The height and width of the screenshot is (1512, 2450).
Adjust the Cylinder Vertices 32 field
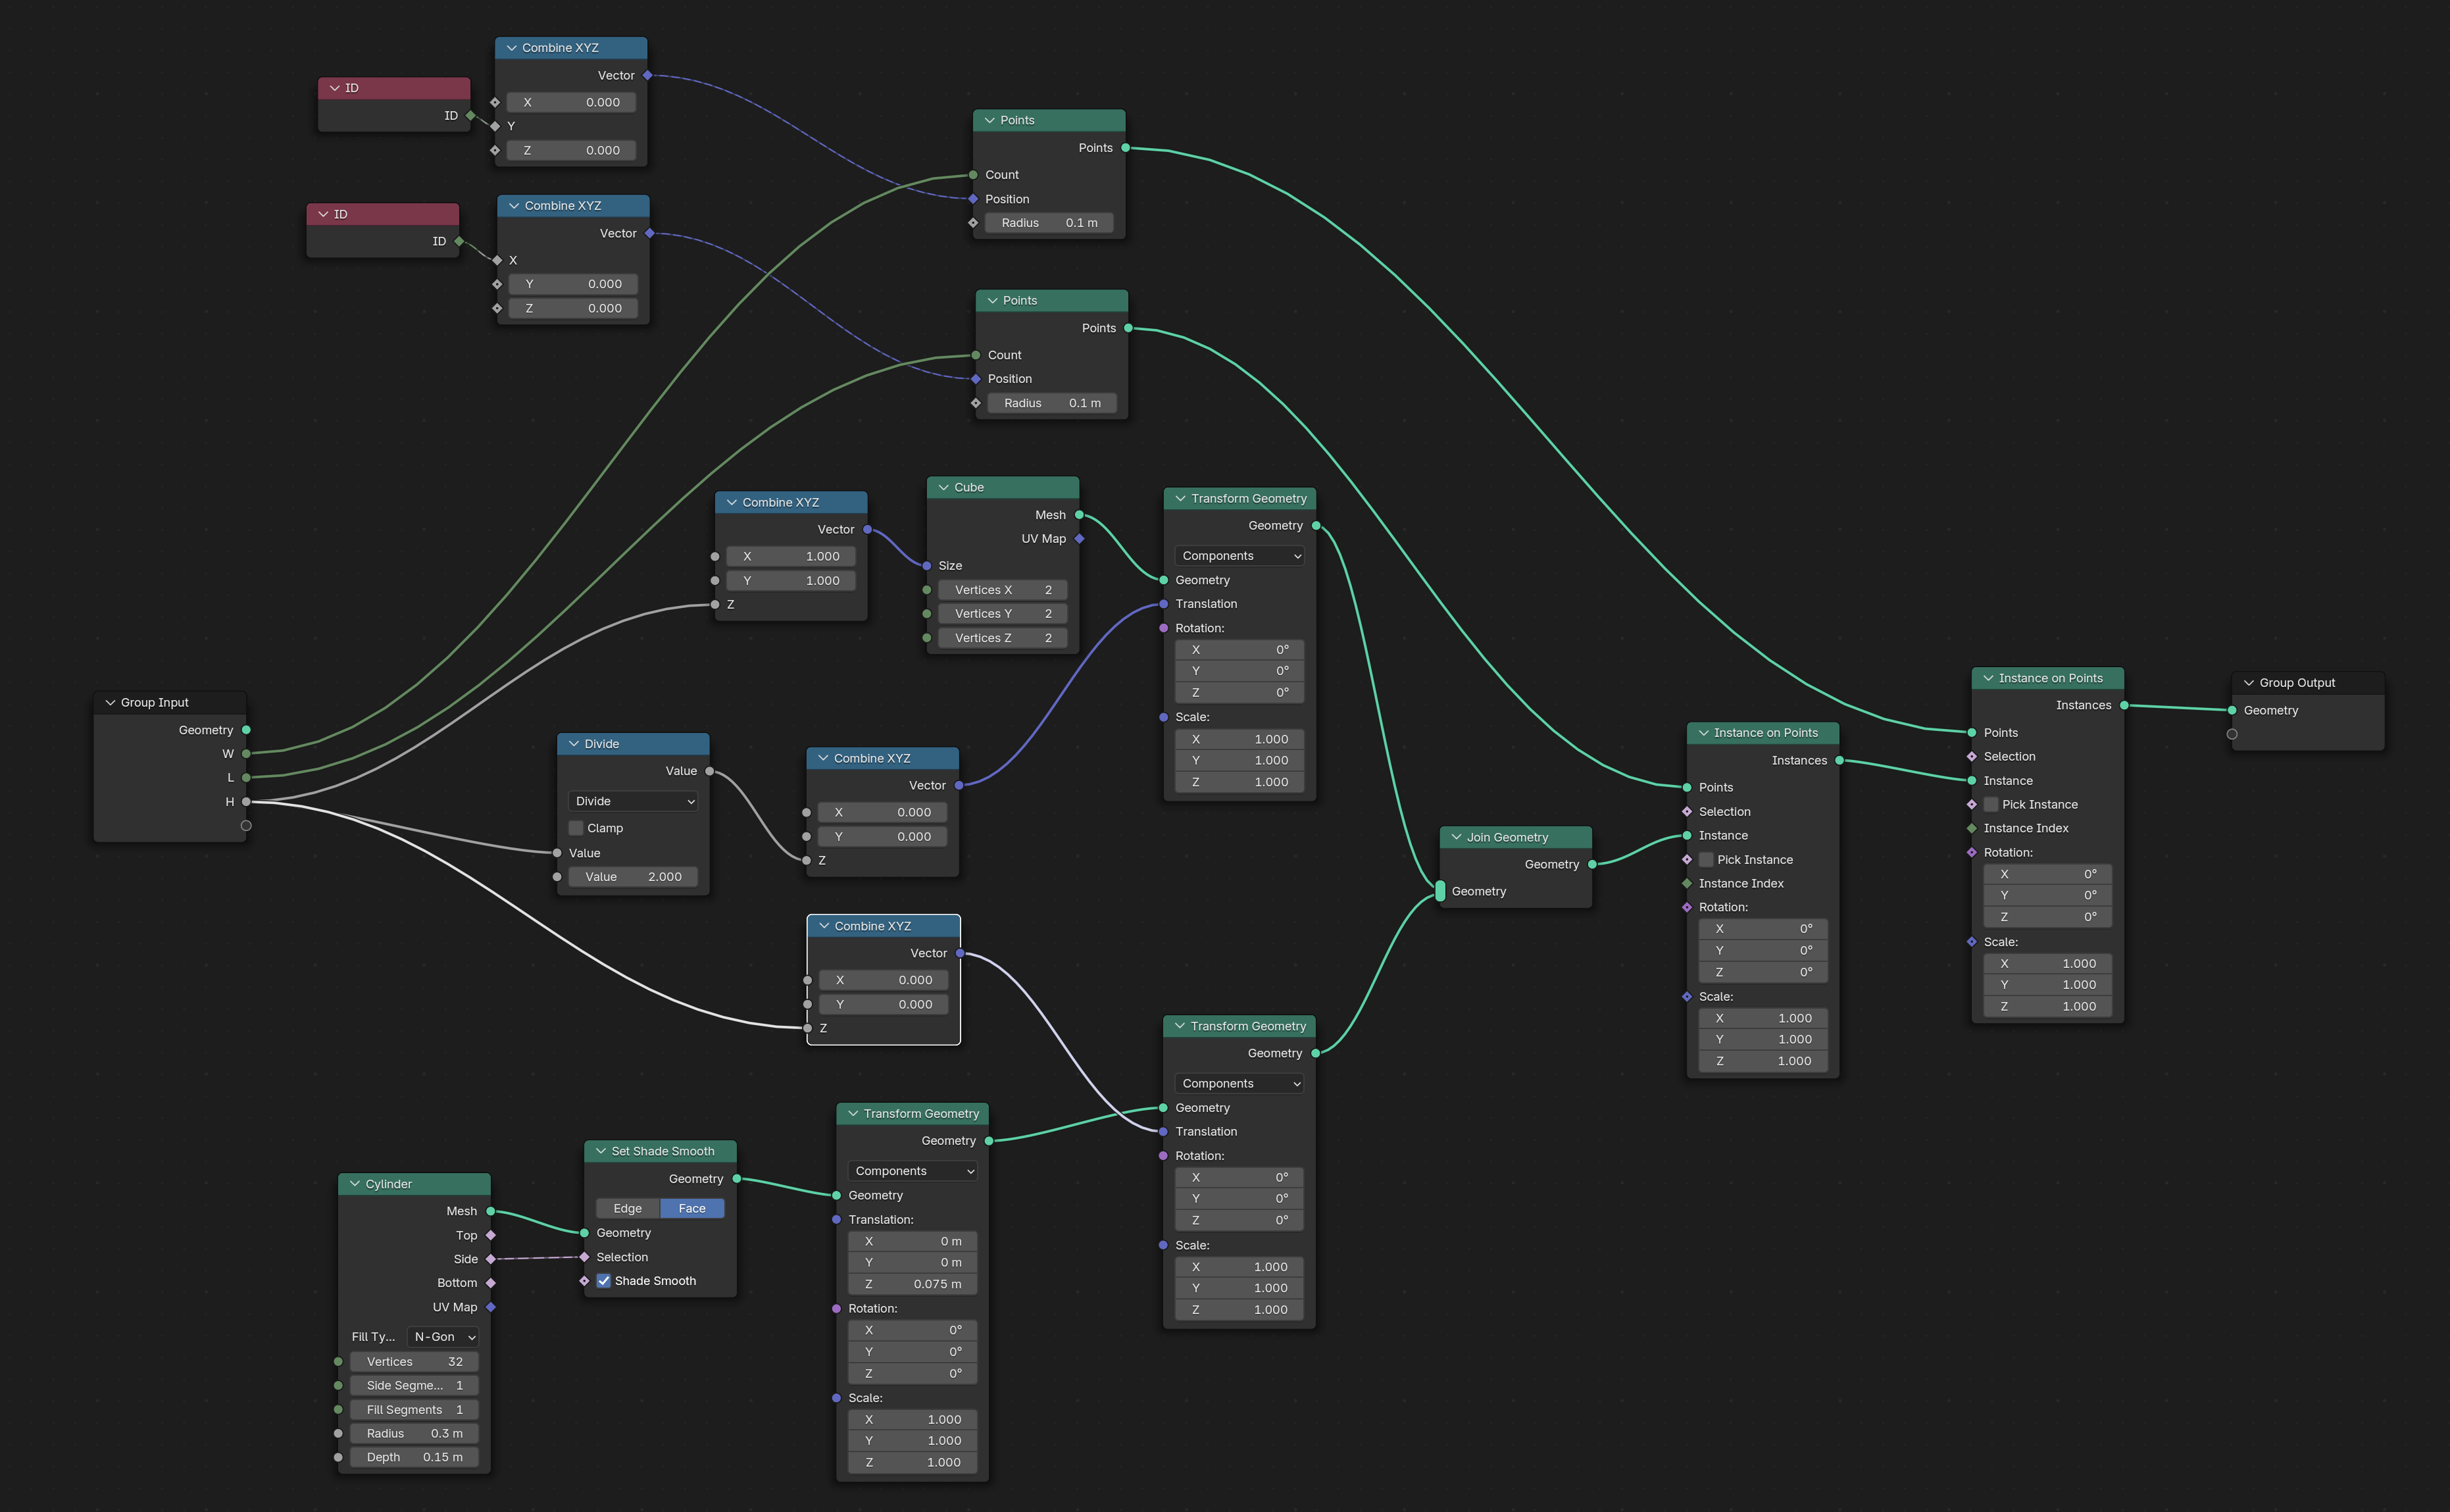(x=414, y=1362)
